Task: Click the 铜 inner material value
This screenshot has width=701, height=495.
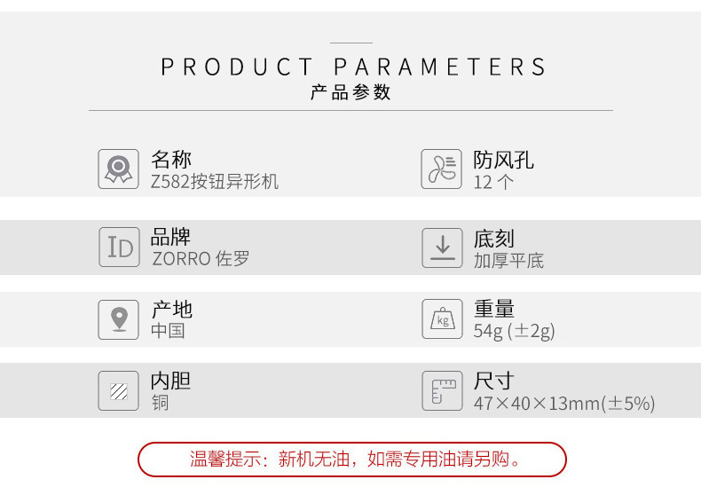Action: pyautogui.click(x=160, y=403)
